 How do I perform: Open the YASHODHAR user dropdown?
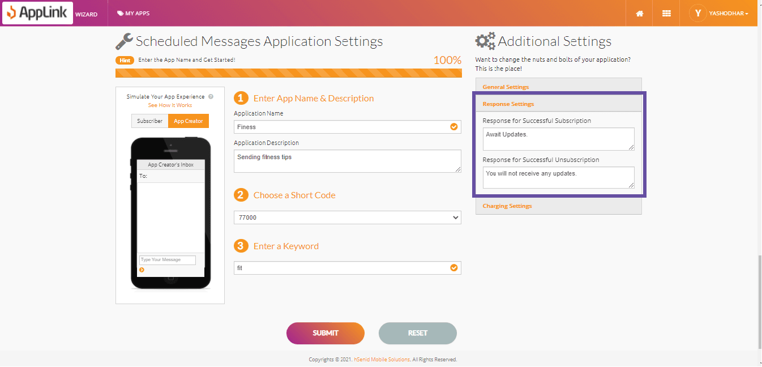(729, 14)
